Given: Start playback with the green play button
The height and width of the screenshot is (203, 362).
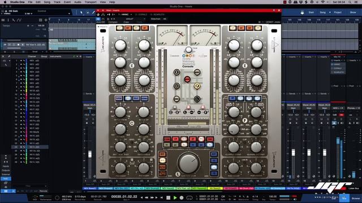Looking at the screenshot, I should pyautogui.click(x=175, y=197).
